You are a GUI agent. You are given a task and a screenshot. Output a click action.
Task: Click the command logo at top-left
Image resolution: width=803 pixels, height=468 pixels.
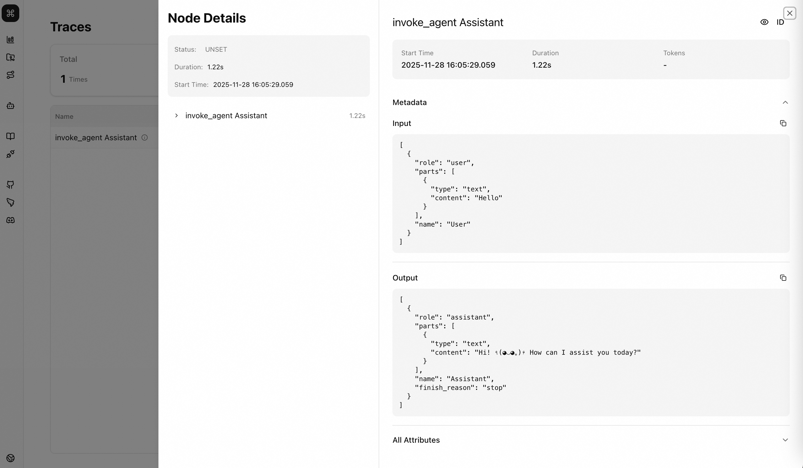(x=10, y=13)
